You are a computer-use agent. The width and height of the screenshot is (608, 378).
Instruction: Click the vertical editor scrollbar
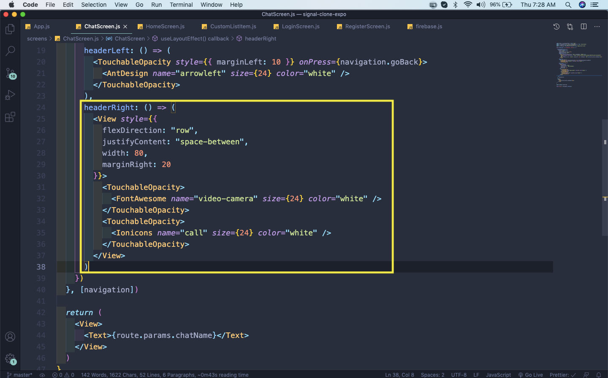[x=605, y=177]
